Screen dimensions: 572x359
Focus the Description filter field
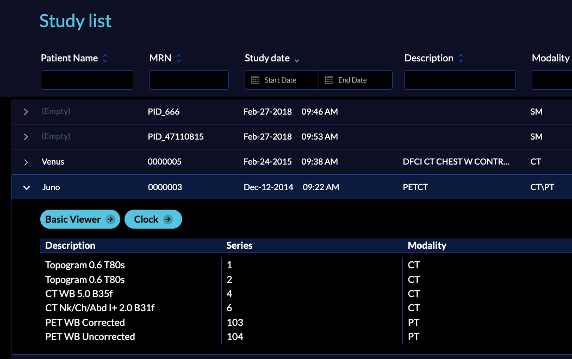click(x=460, y=80)
